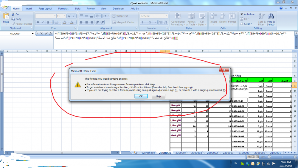
Task: Click the Increase Decimal icon
Action: tap(161, 22)
